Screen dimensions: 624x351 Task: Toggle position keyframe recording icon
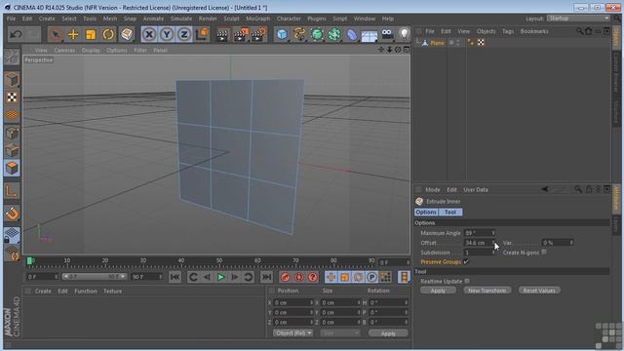click(331, 277)
